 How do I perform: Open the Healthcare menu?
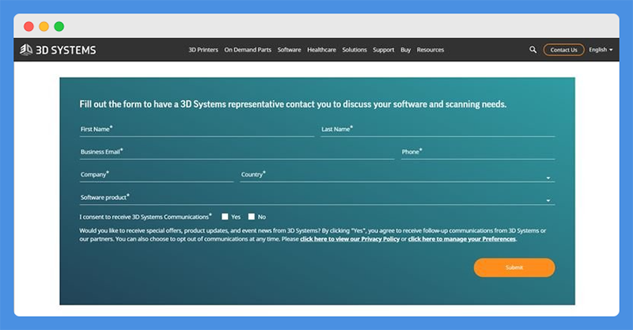pos(321,50)
